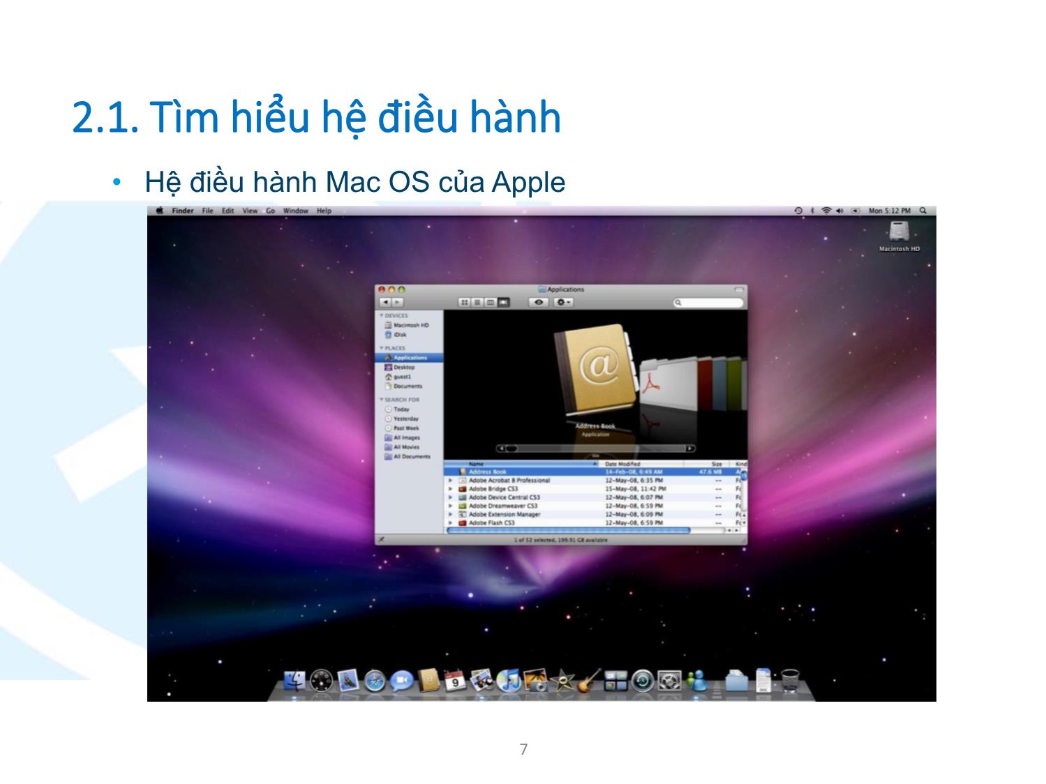The height and width of the screenshot is (784, 1046).
Task: Expand Adobe Device Central CS3 folder
Action: point(451,497)
